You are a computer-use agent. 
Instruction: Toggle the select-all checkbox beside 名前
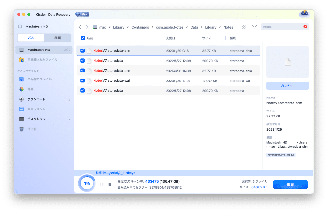tap(83, 38)
